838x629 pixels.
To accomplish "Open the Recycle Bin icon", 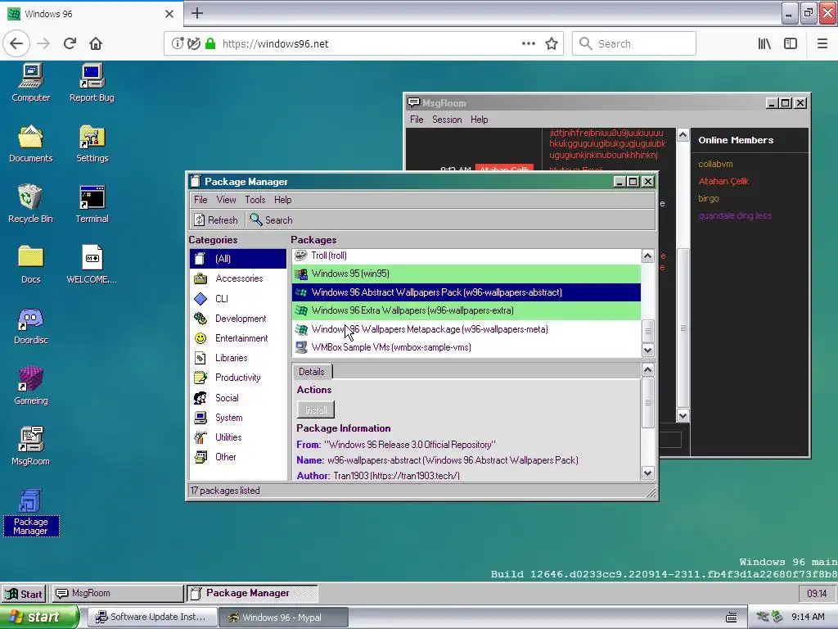I will point(30,204).
